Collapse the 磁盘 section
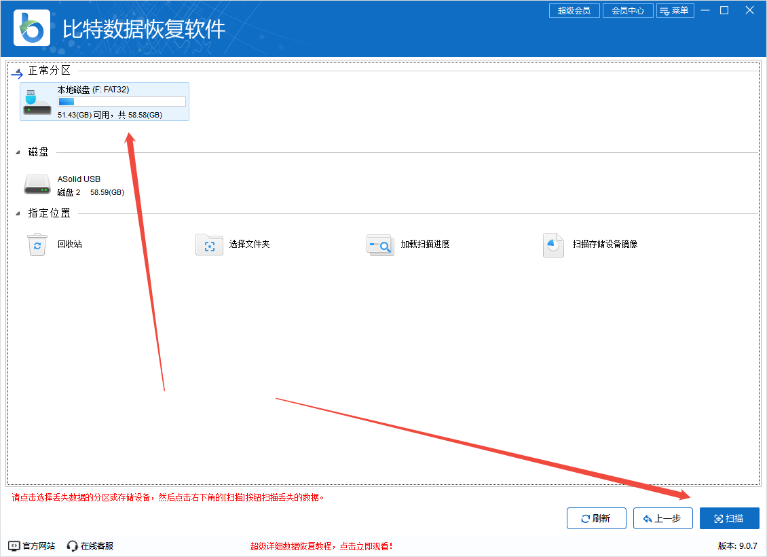The width and height of the screenshot is (767, 557). [18, 152]
